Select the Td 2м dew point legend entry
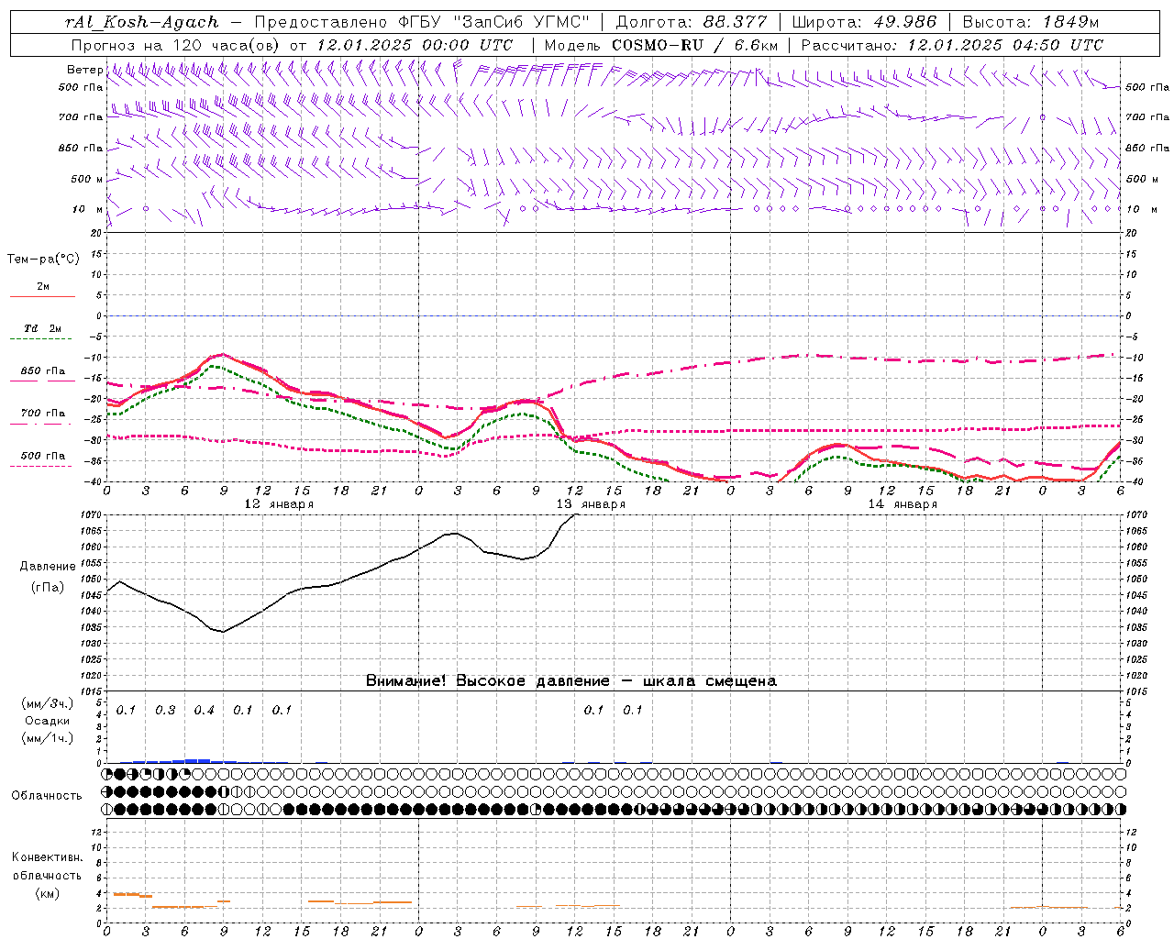This screenshot has width=1174, height=939. coord(42,329)
